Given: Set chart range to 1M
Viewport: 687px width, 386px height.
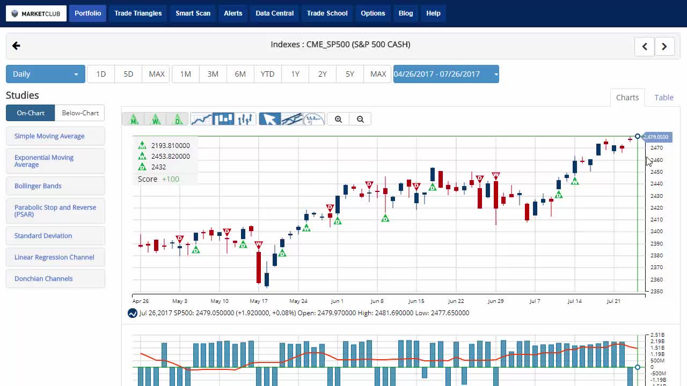Looking at the screenshot, I should point(186,74).
